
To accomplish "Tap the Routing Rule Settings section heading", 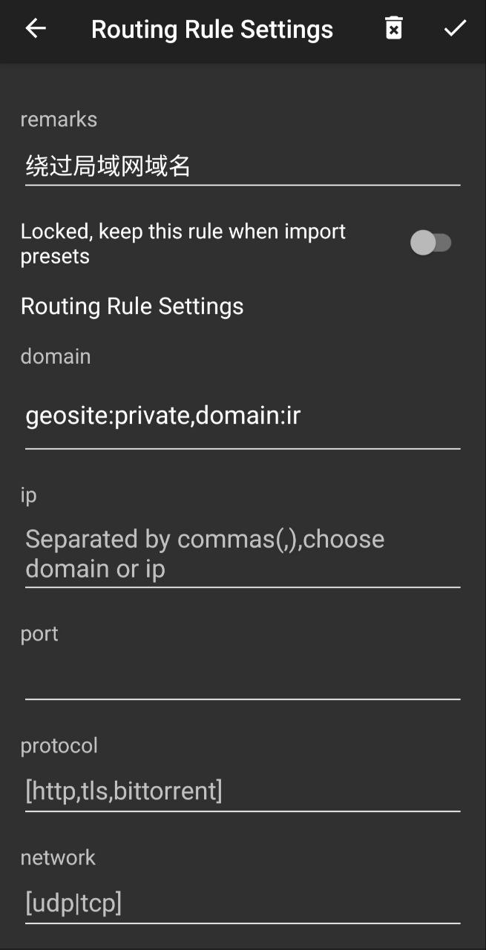I will point(132,306).
